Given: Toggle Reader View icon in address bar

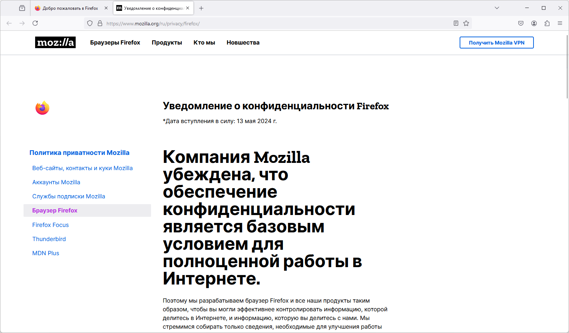Looking at the screenshot, I should pyautogui.click(x=456, y=24).
